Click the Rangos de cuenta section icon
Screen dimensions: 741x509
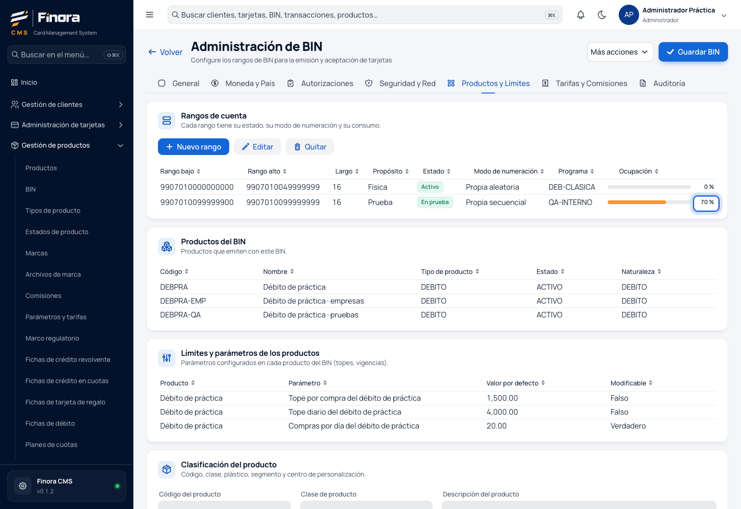(167, 121)
